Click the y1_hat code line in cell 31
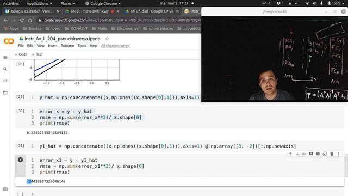The height and width of the screenshot is (196, 348). click(168, 146)
